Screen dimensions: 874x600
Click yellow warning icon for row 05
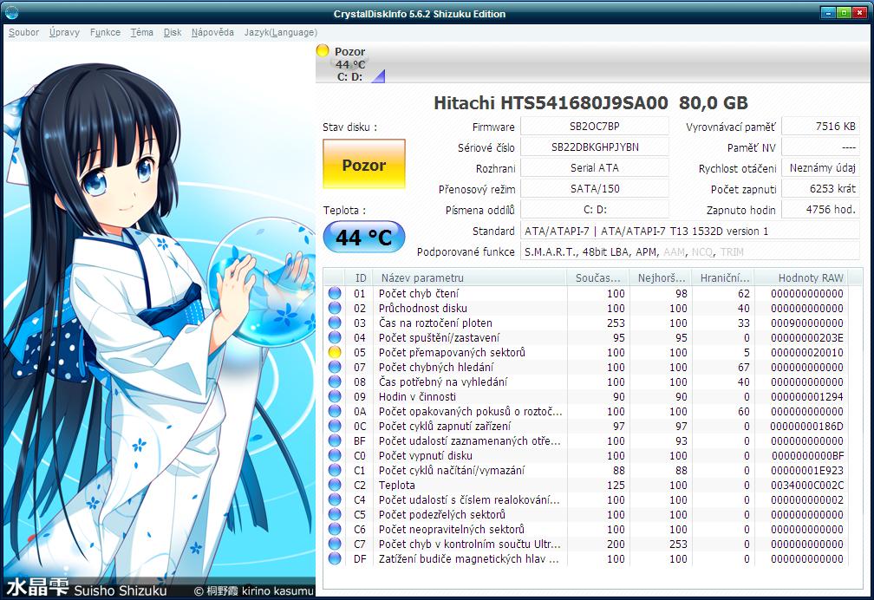(335, 352)
